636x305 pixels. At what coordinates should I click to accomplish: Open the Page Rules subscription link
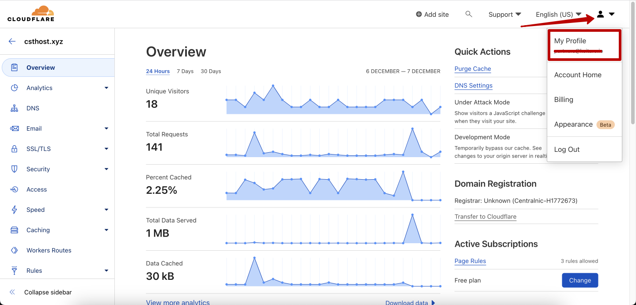click(x=470, y=261)
